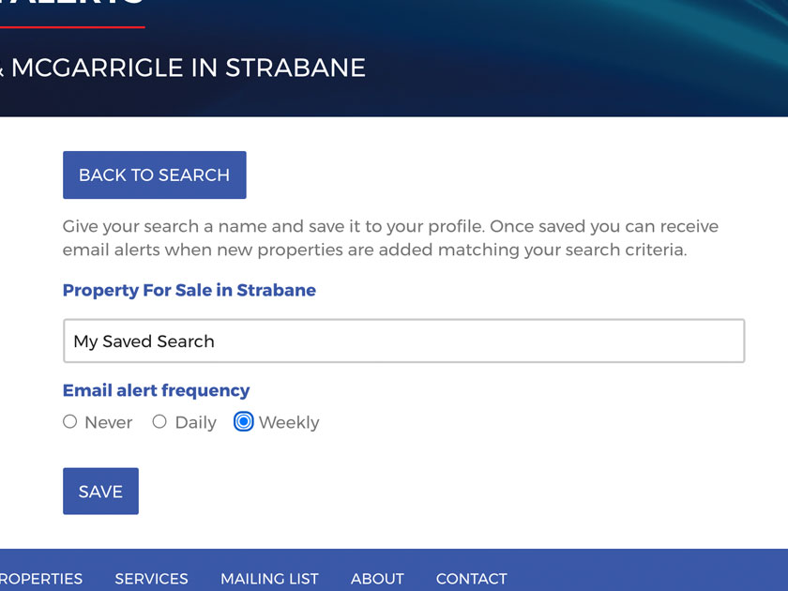Open the PROPERTIES section in footer

coord(41,579)
